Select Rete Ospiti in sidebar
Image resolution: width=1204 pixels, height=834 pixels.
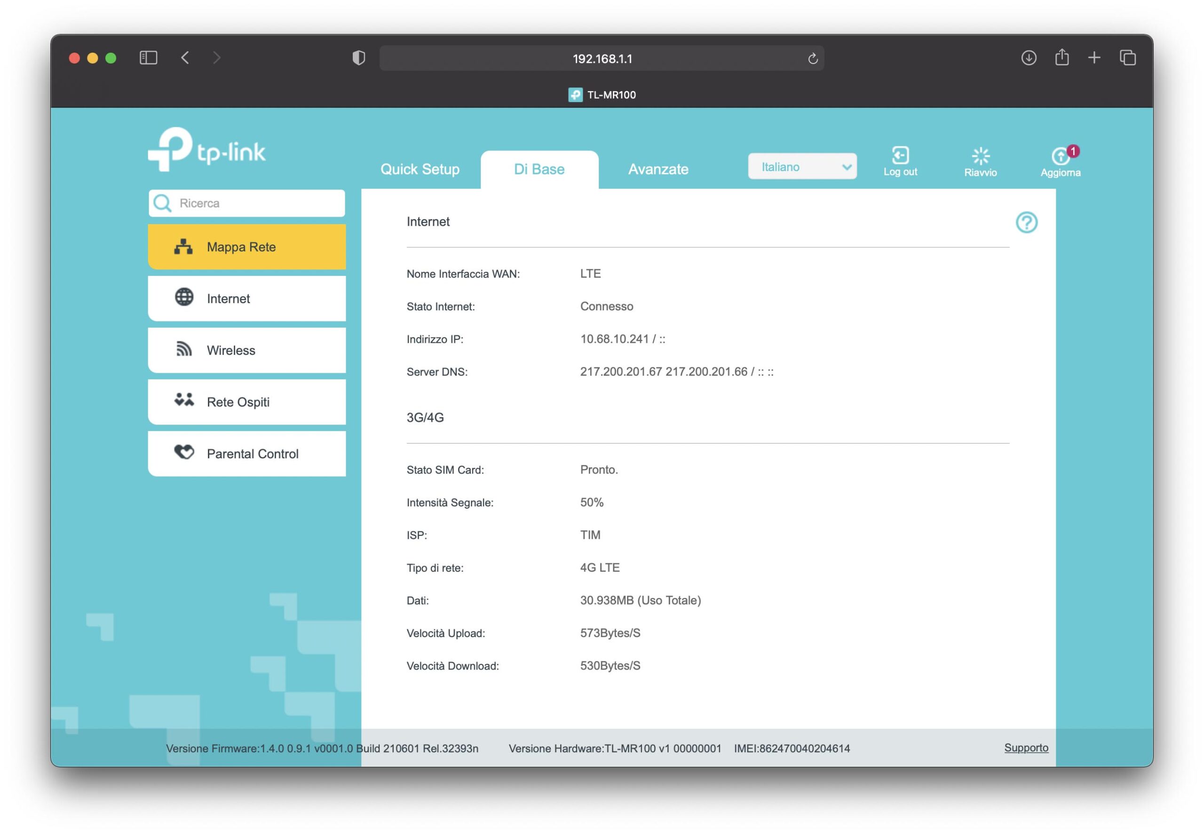247,402
